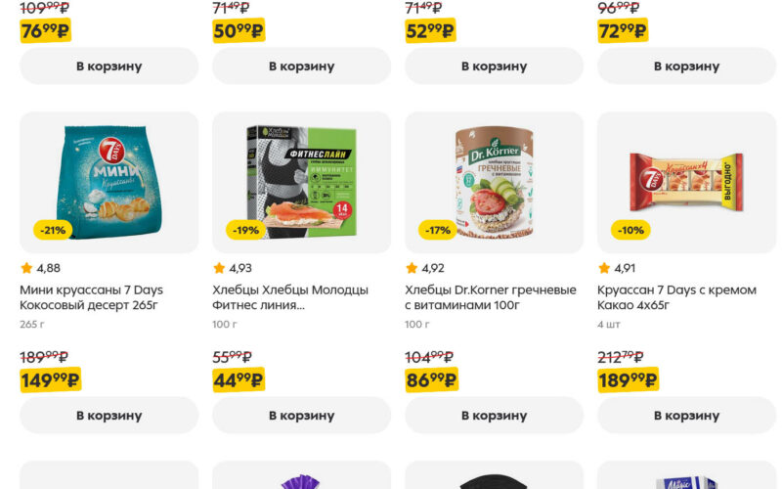The image size is (782, 489).
Task: Open the 7 Days cocoa croissant image
Action: coord(686,181)
